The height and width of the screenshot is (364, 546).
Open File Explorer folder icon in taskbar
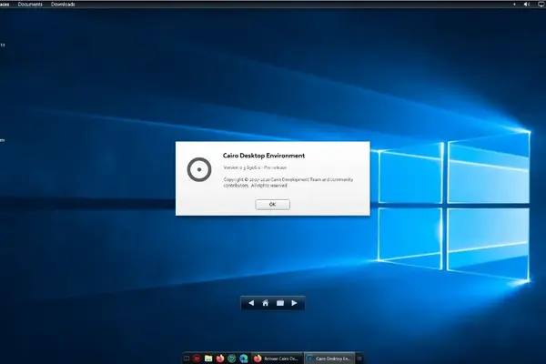pyautogui.click(x=208, y=359)
